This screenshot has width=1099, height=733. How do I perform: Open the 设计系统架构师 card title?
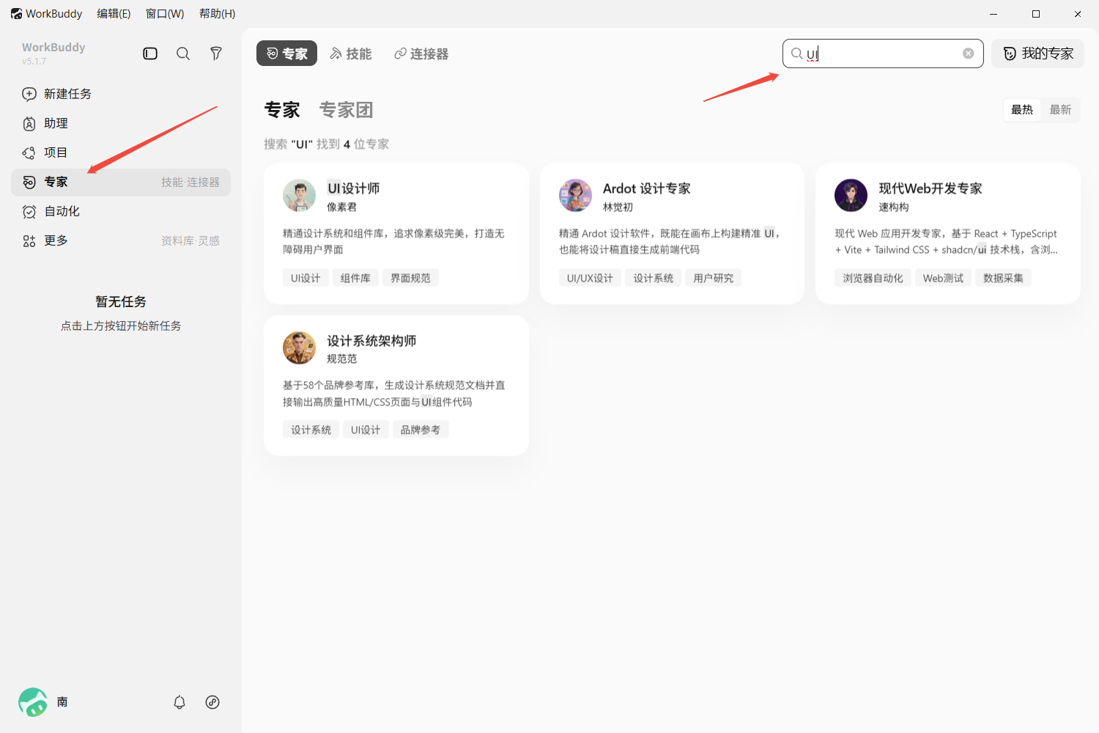pos(371,341)
